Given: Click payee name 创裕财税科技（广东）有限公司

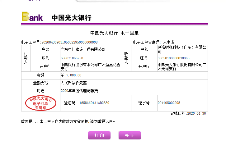Looking at the screenshot, I should click(x=182, y=49).
